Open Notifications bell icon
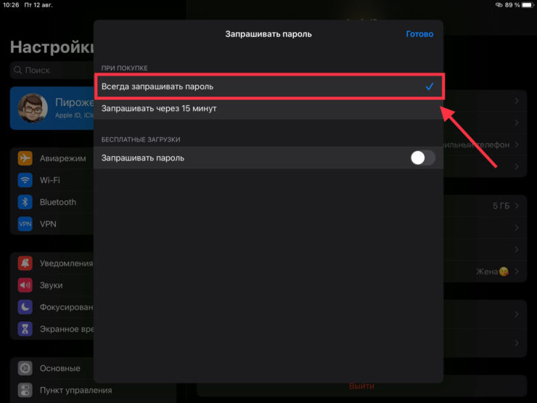The width and height of the screenshot is (537, 403). [26, 264]
